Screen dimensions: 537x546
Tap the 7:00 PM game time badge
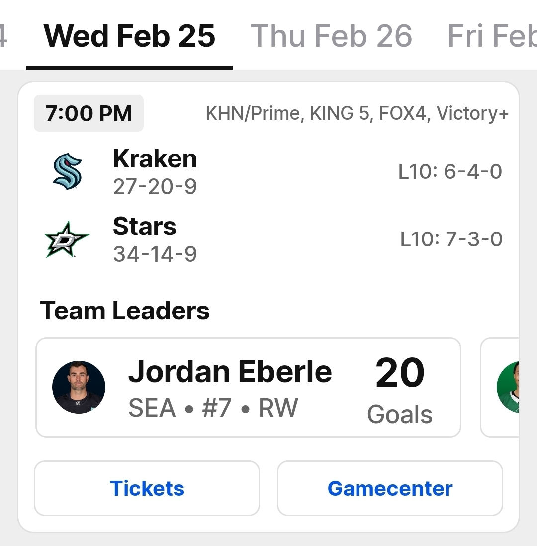tap(89, 114)
